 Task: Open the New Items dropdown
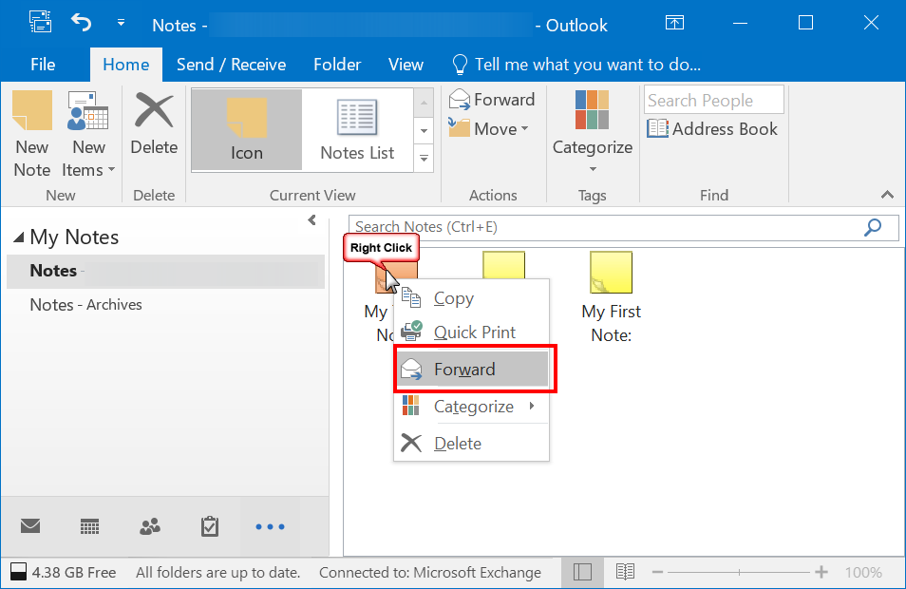(x=88, y=134)
